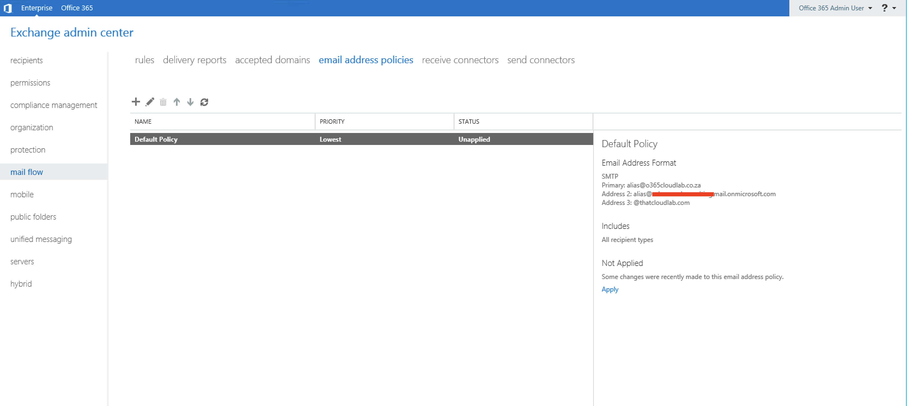Click the edit pencil icon
907x406 pixels.
coord(150,102)
